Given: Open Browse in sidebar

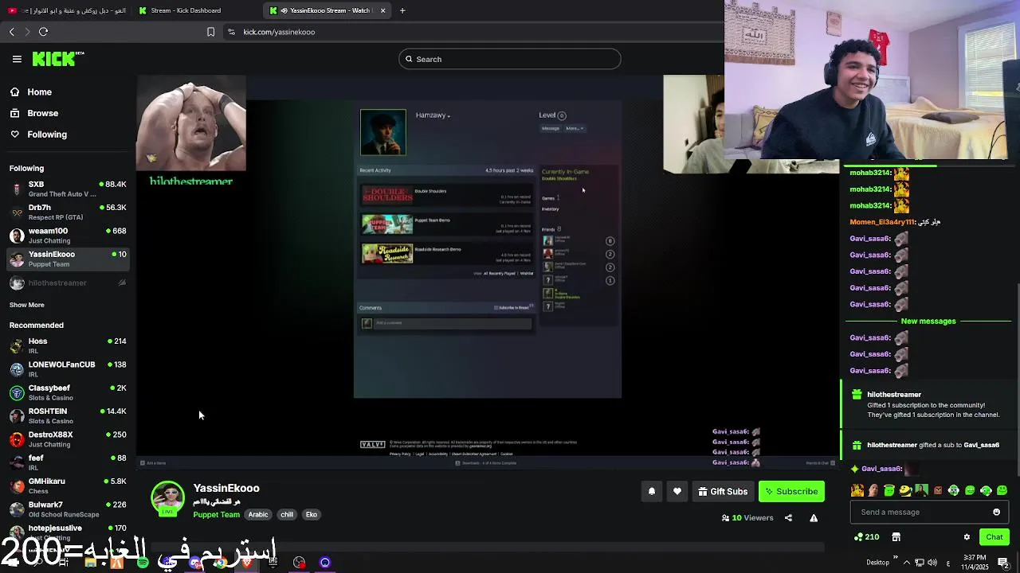Looking at the screenshot, I should (x=42, y=113).
